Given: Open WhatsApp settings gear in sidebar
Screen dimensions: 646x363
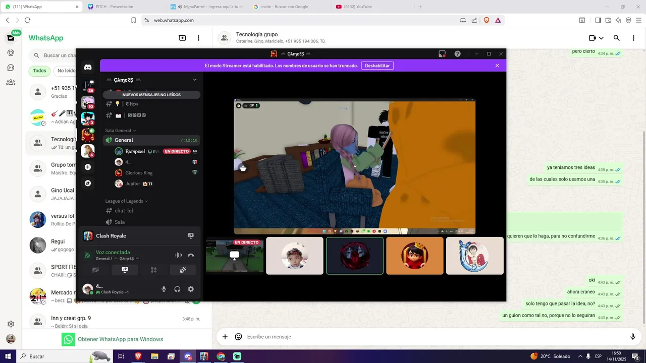Looking at the screenshot, I should pos(11,324).
